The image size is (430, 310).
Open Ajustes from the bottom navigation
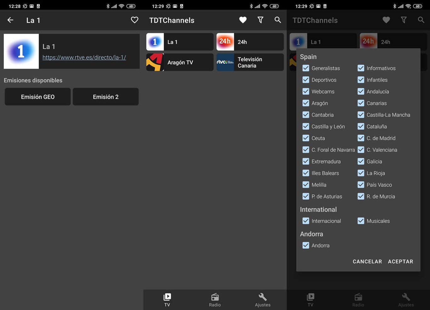pyautogui.click(x=263, y=300)
